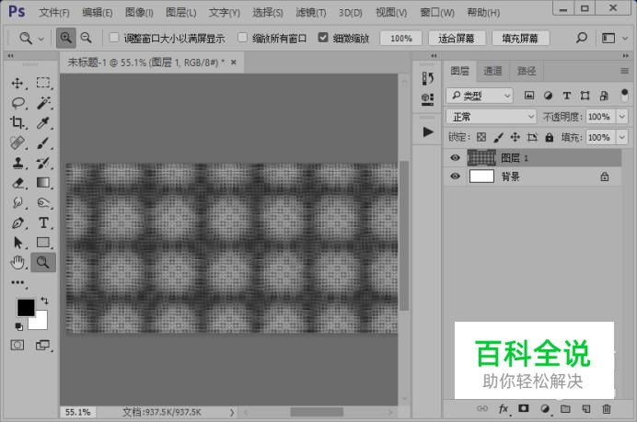
Task: Open the 3D panel icon
Action: (427, 99)
